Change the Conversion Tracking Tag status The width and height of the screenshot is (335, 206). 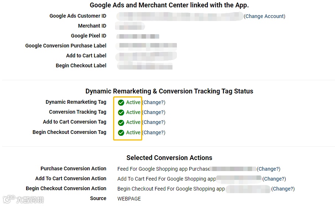point(154,112)
